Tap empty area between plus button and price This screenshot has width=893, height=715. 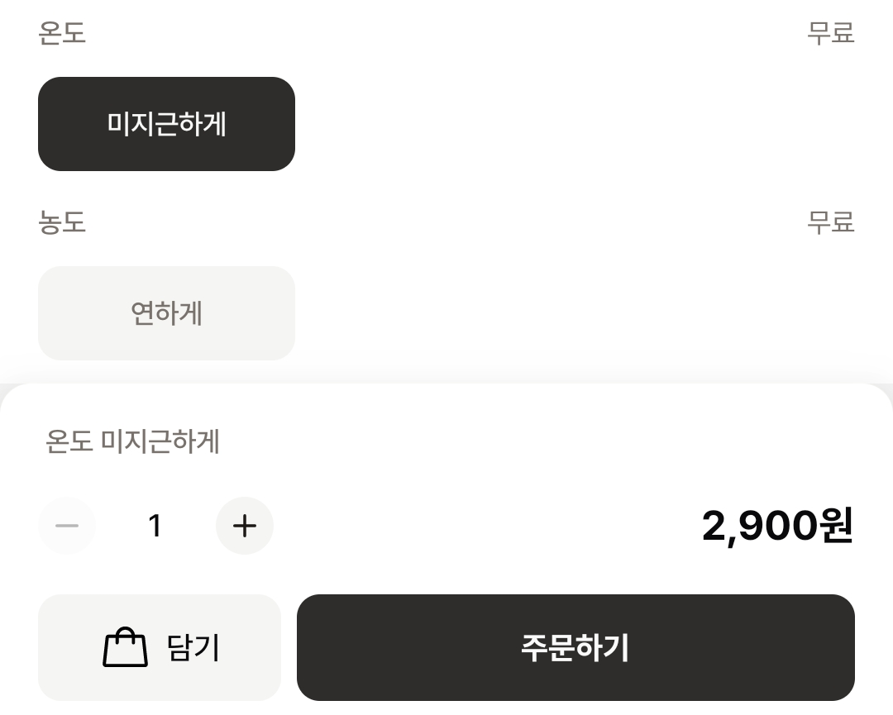click(480, 526)
